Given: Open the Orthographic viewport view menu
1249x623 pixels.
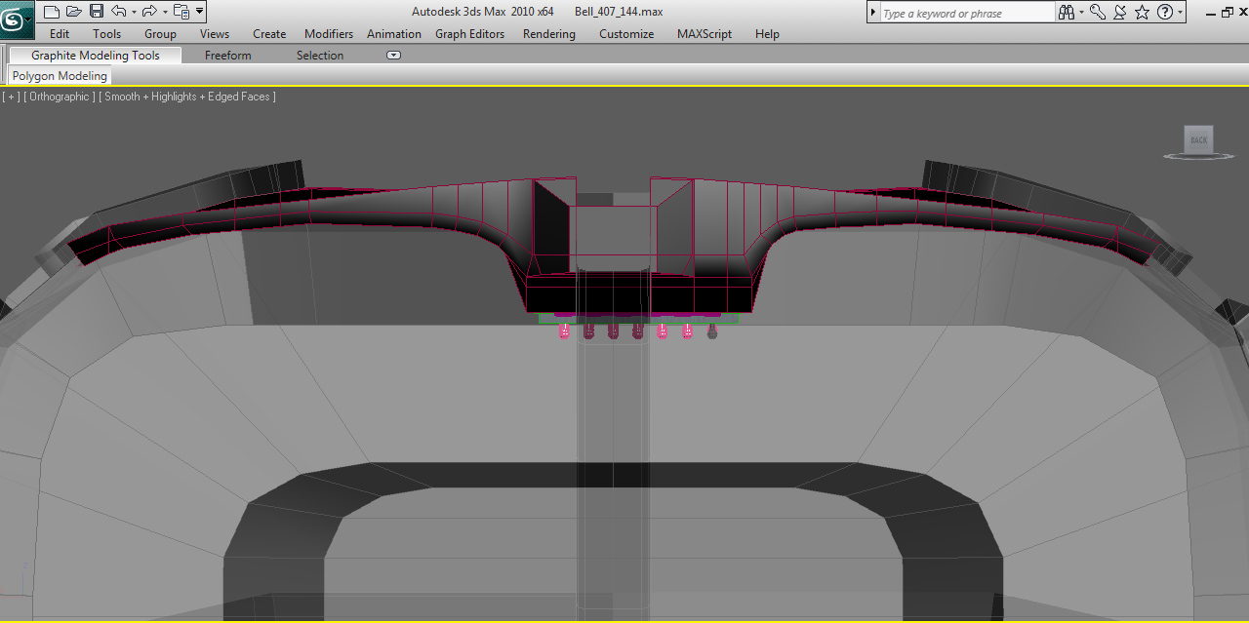Looking at the screenshot, I should pos(60,97).
